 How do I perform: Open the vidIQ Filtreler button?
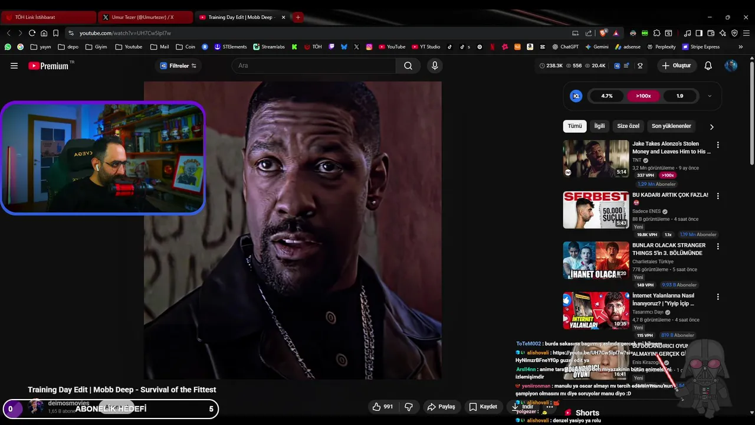click(x=178, y=66)
